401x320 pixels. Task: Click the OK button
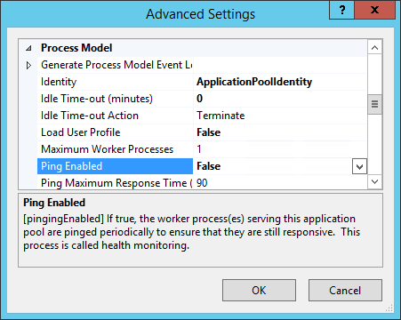coord(259,291)
